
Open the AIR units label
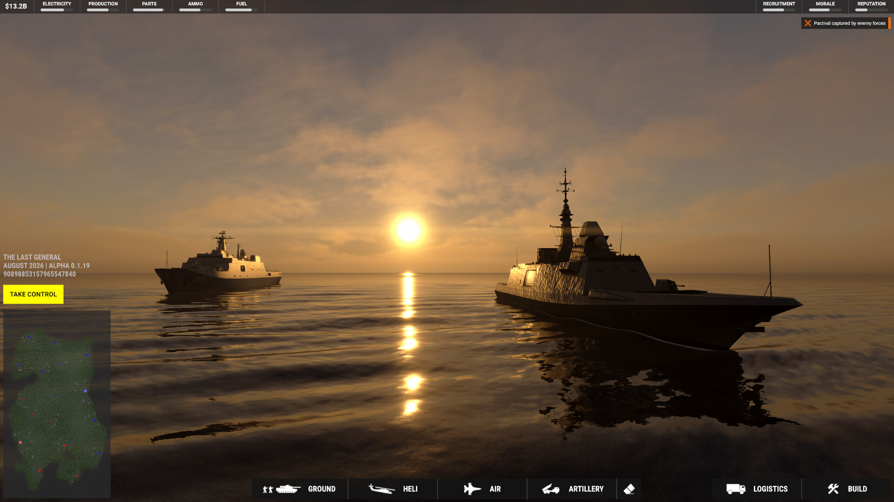(x=495, y=489)
